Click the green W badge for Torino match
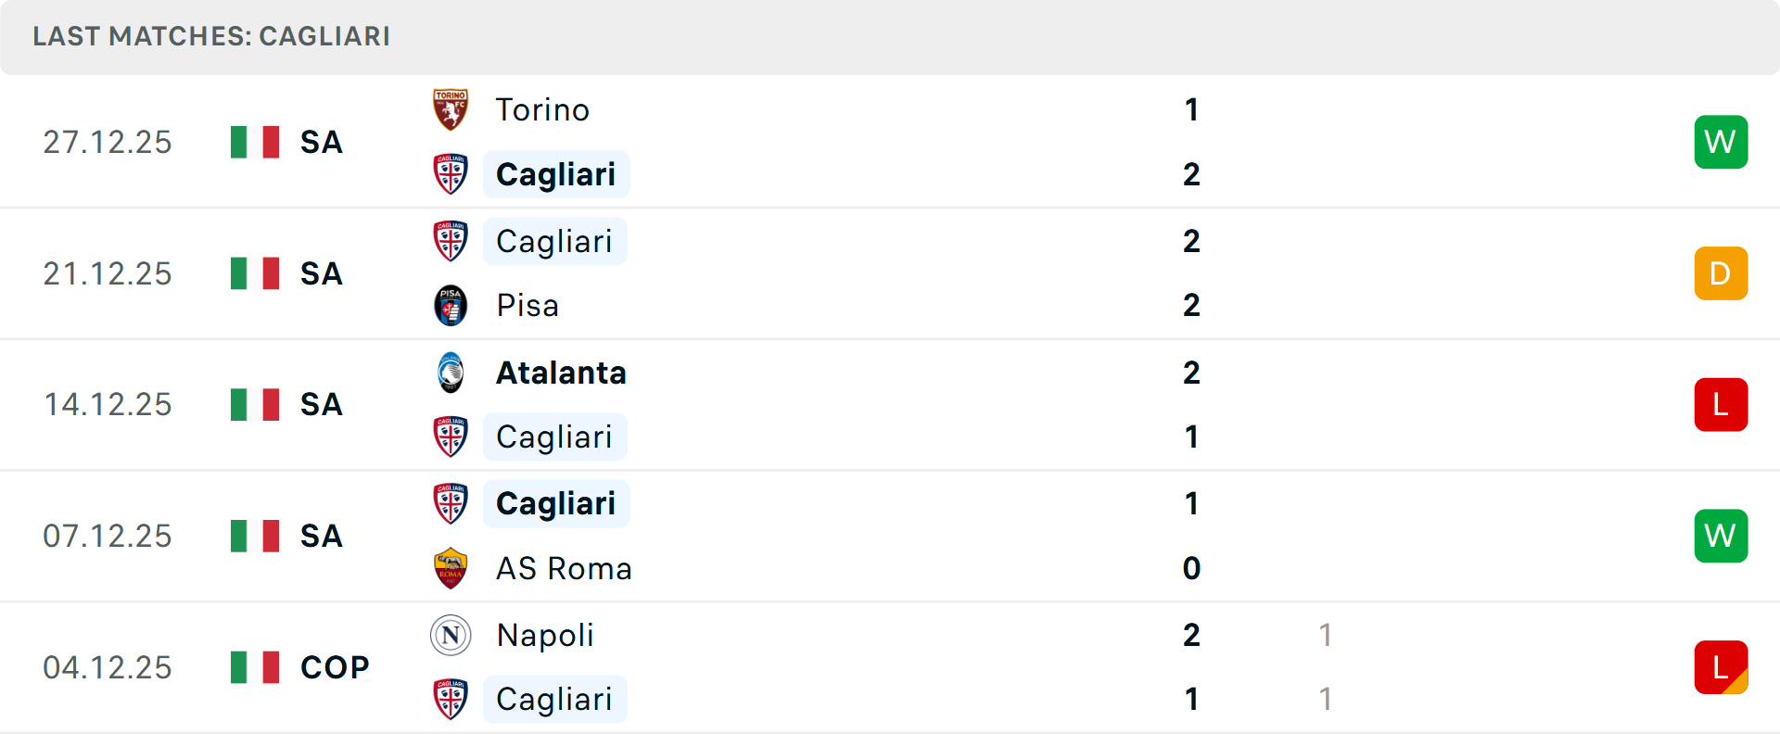The height and width of the screenshot is (734, 1780). click(1721, 142)
